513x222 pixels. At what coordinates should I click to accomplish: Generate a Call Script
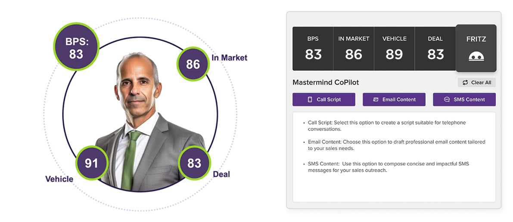click(324, 100)
